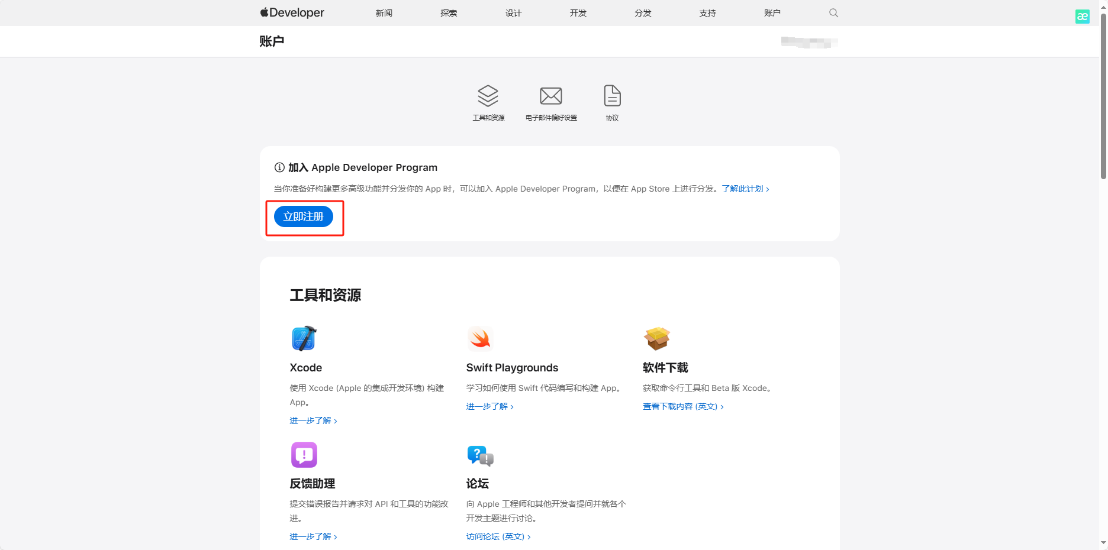
Task: Follow the 了解此计划 link
Action: coord(745,189)
